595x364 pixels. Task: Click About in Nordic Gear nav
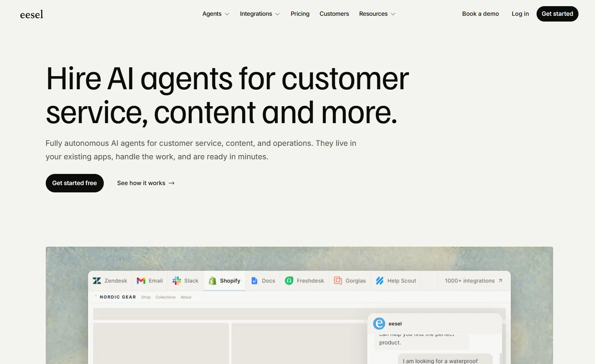pyautogui.click(x=186, y=297)
